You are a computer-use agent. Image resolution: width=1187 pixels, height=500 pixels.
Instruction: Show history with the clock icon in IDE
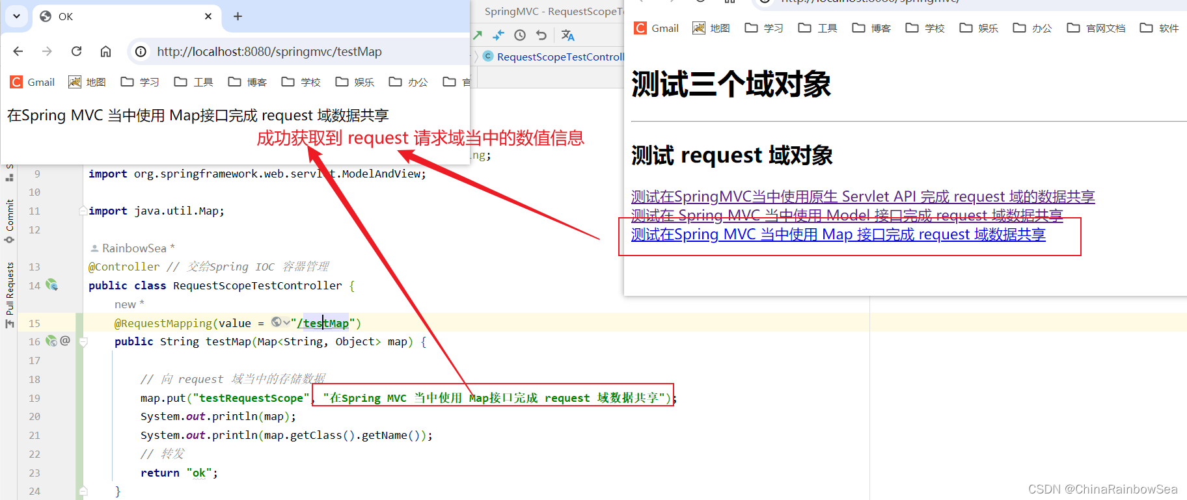tap(520, 35)
